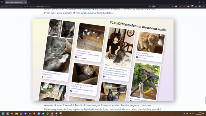
Task: Click the site padlock icon
Action: pyautogui.click(x=28, y=6)
